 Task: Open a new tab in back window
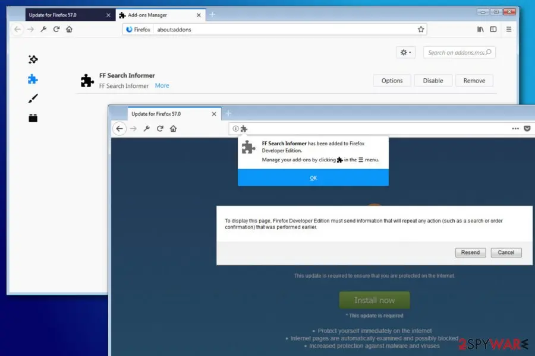click(x=212, y=15)
